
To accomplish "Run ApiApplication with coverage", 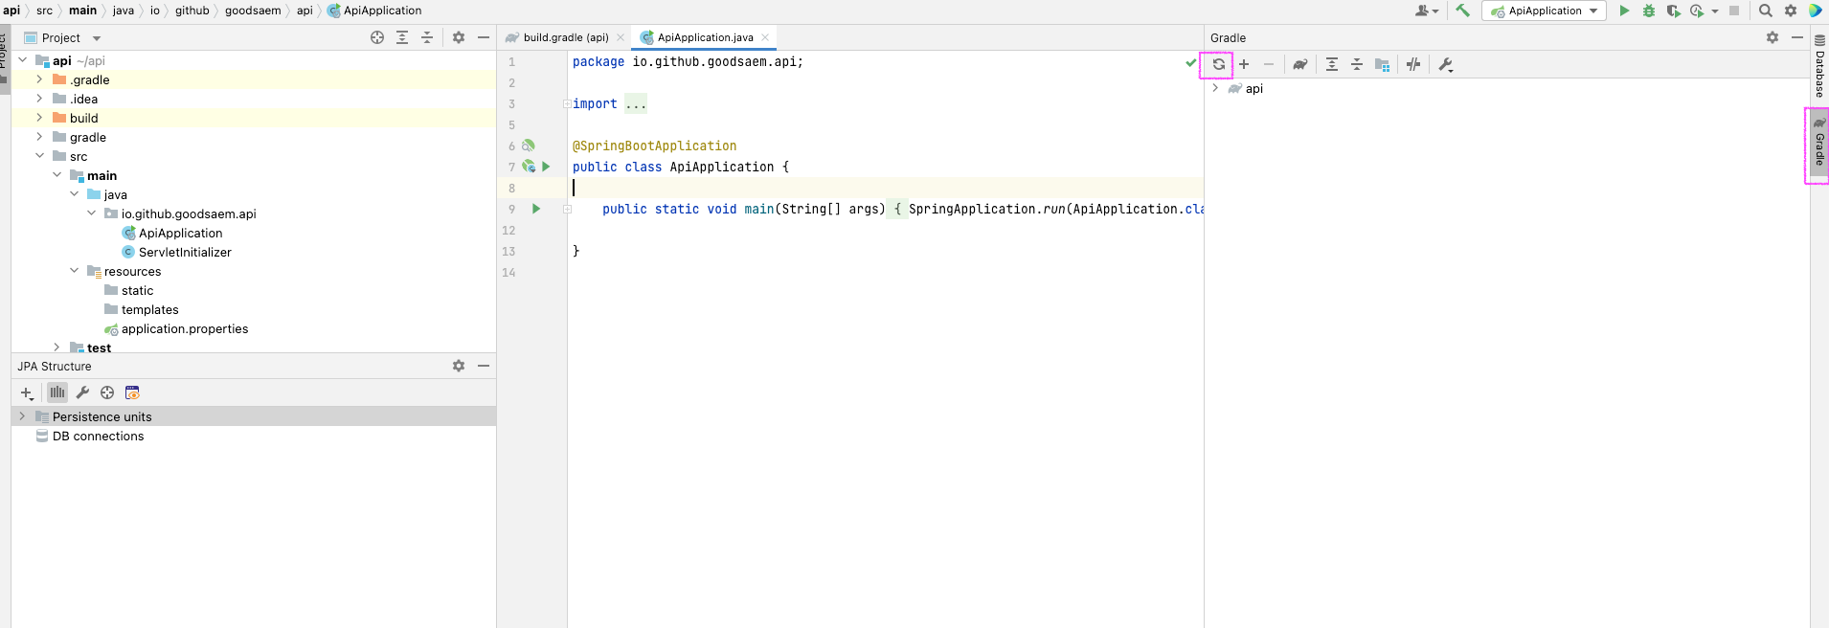I will pyautogui.click(x=1673, y=11).
